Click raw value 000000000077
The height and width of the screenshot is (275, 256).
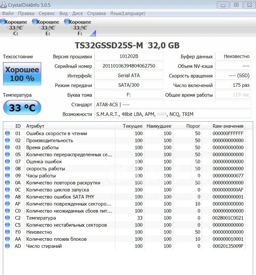(228, 175)
